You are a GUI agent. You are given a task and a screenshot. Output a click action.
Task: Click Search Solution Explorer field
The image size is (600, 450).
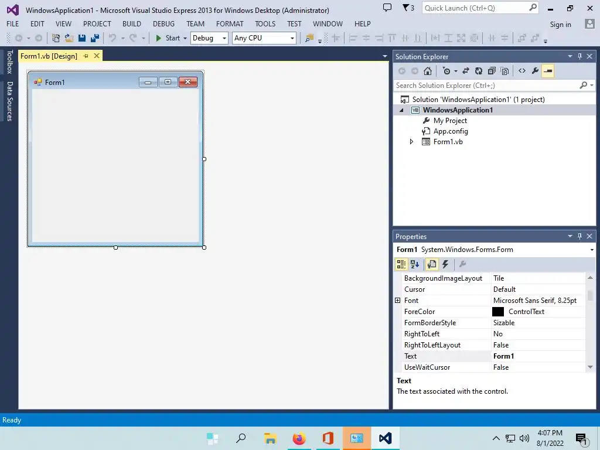[486, 86]
